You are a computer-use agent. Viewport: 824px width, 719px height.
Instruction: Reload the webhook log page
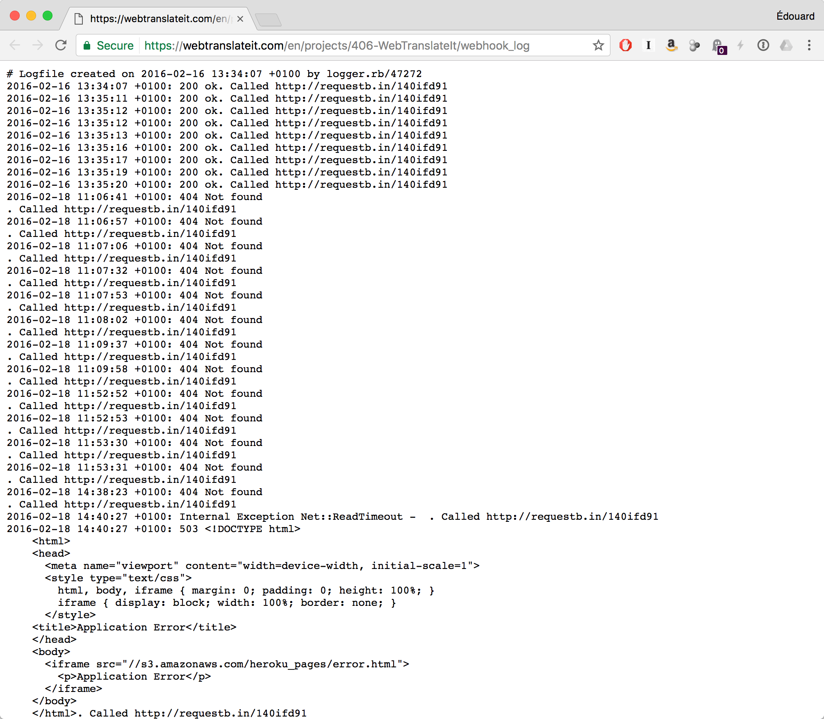point(61,45)
